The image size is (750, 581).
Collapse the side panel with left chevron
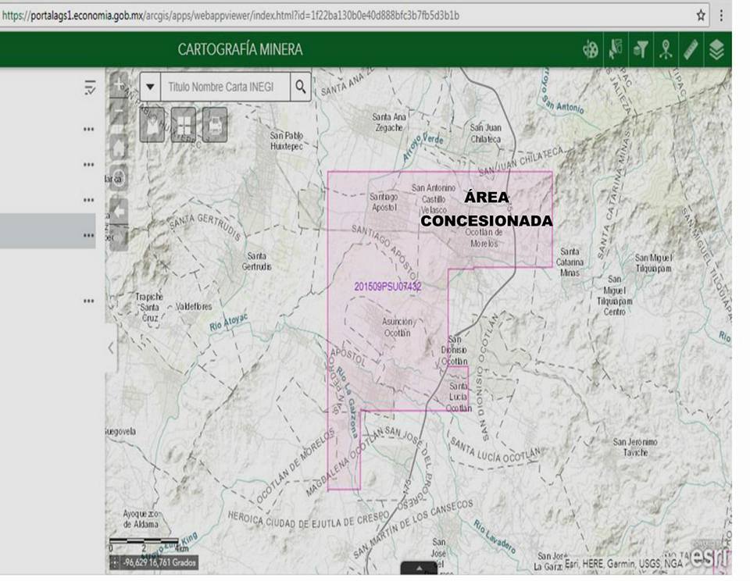[x=111, y=347]
